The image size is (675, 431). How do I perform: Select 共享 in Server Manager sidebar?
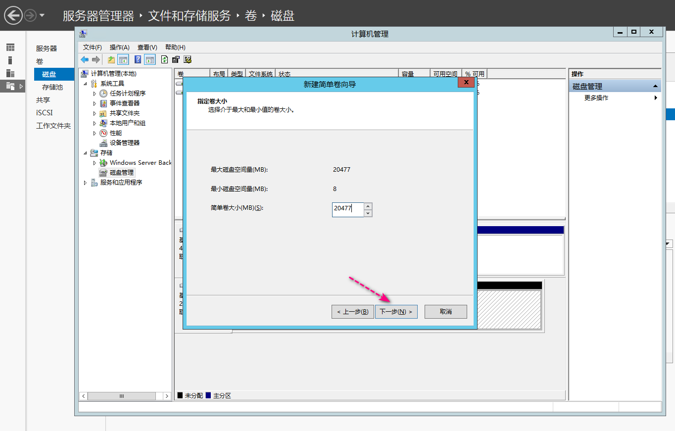coord(43,100)
